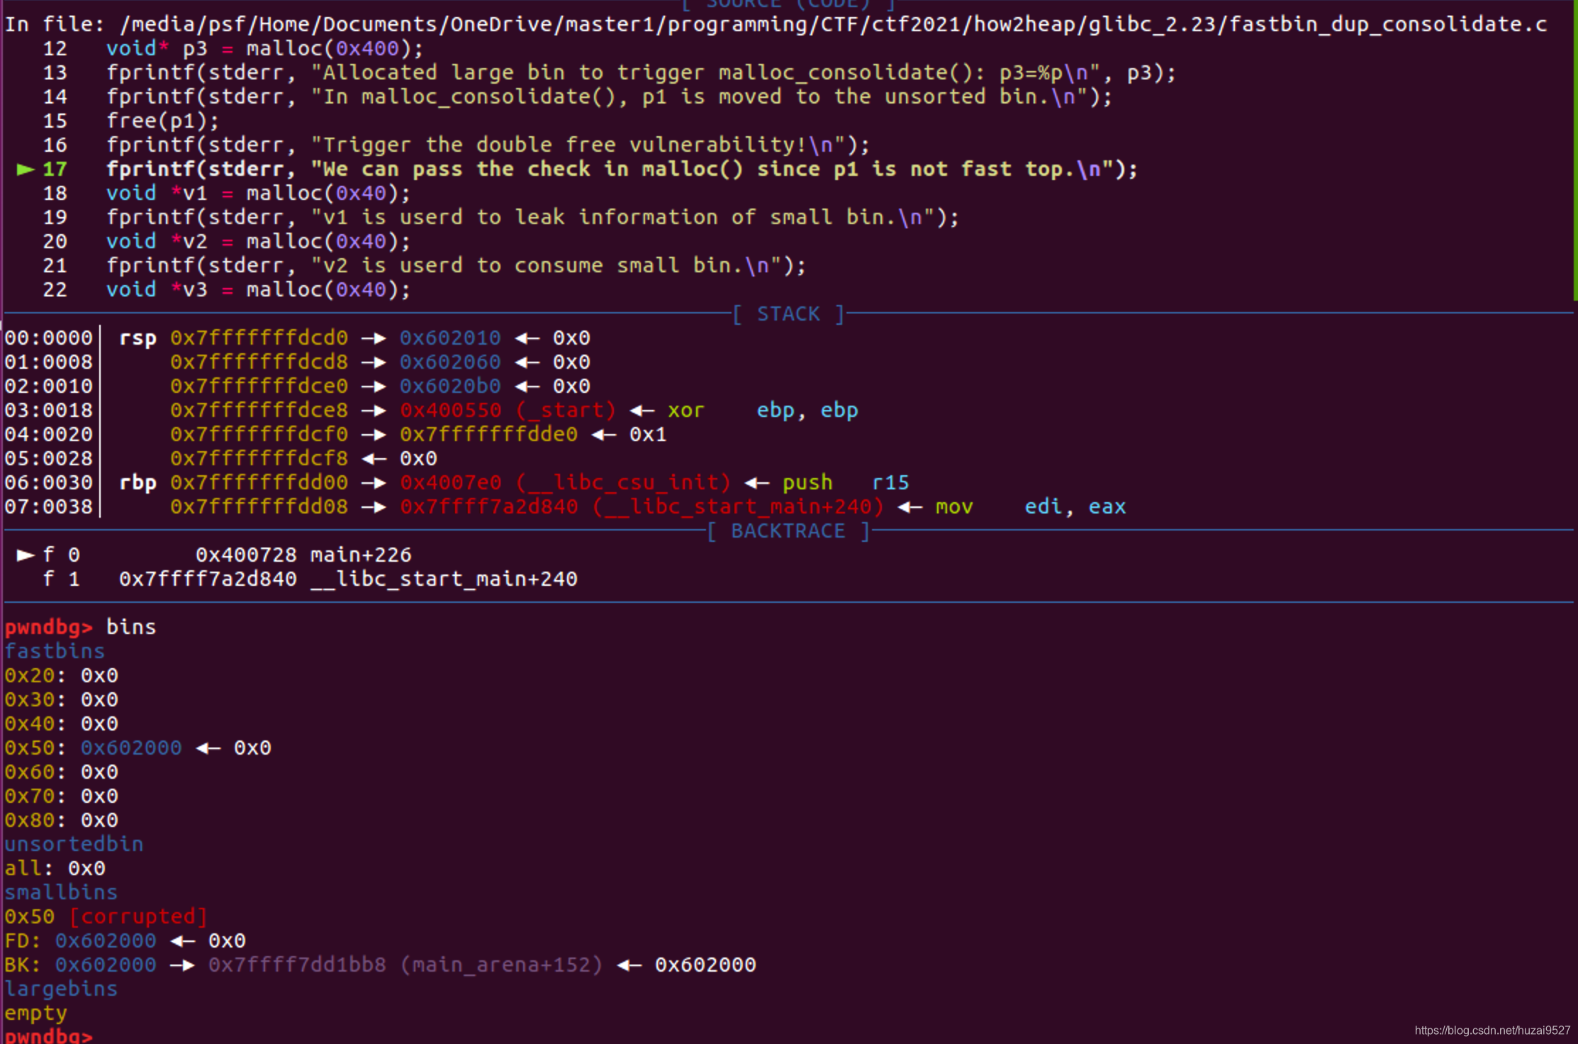Image resolution: width=1578 pixels, height=1044 pixels.
Task: Select stack address 0x7fffffffdcf0
Action: 259,435
